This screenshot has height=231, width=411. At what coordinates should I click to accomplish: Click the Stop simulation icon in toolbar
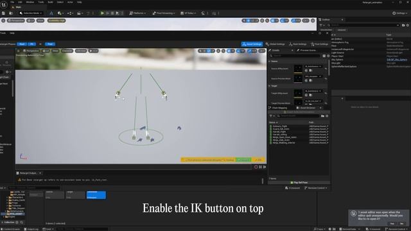[112, 13]
